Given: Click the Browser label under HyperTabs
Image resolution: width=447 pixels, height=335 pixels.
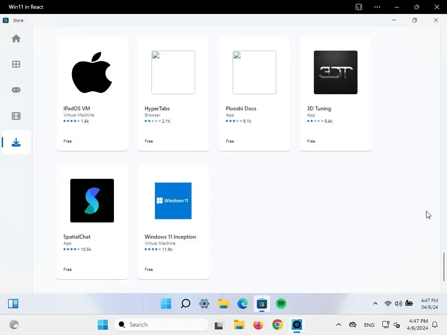Looking at the screenshot, I should (x=152, y=115).
